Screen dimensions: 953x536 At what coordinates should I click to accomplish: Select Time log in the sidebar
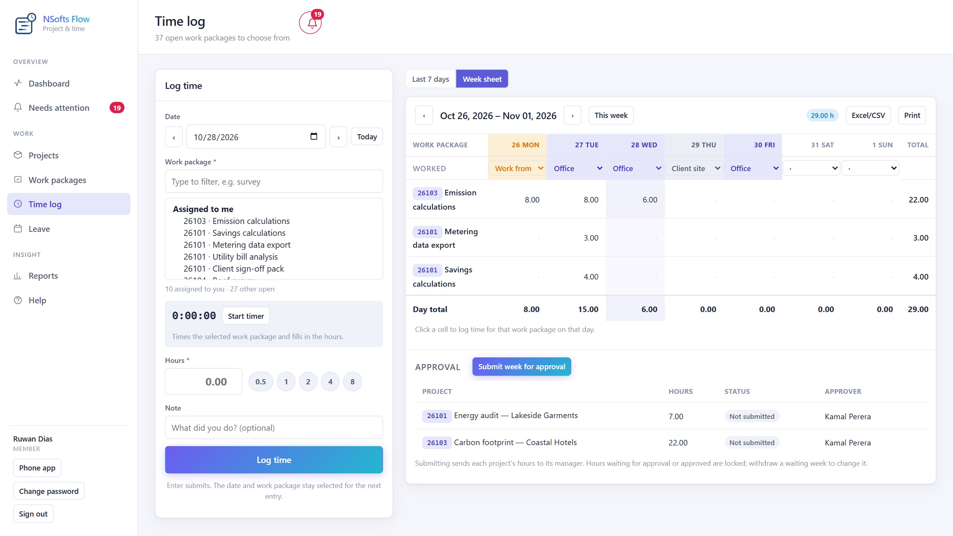(69, 204)
